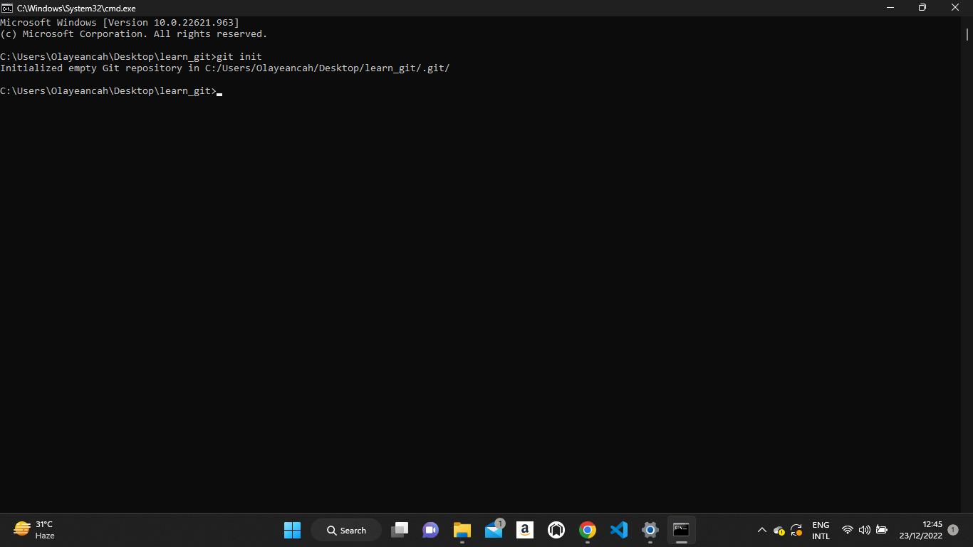Click the '(c) Microsoft Corporation' copyright line
This screenshot has height=547, width=973.
(x=134, y=34)
